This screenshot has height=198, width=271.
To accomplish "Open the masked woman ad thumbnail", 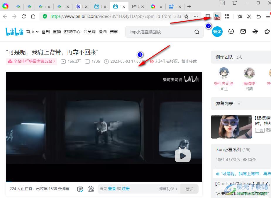I will click(231, 127).
